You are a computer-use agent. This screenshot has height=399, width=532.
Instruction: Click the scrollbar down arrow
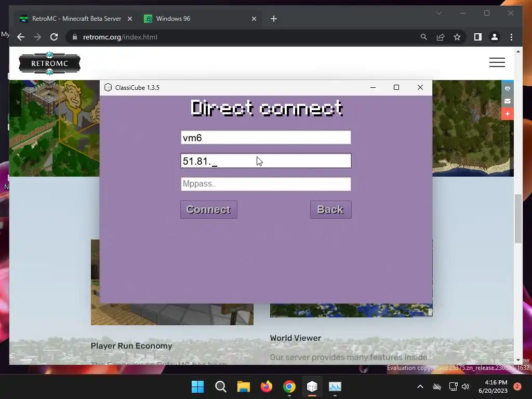click(x=518, y=360)
